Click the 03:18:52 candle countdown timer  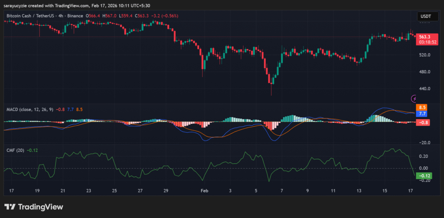pyautogui.click(x=424, y=42)
